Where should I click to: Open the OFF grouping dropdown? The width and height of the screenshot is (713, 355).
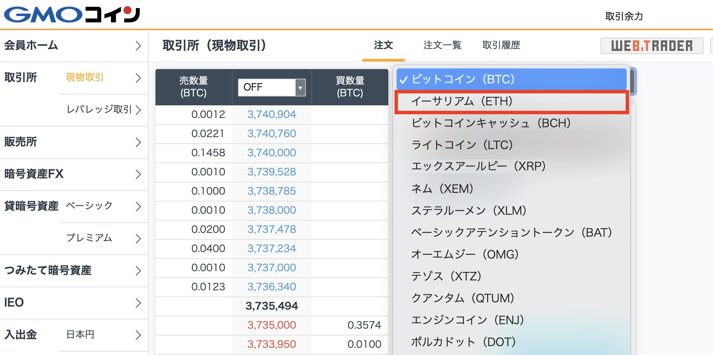click(x=272, y=87)
